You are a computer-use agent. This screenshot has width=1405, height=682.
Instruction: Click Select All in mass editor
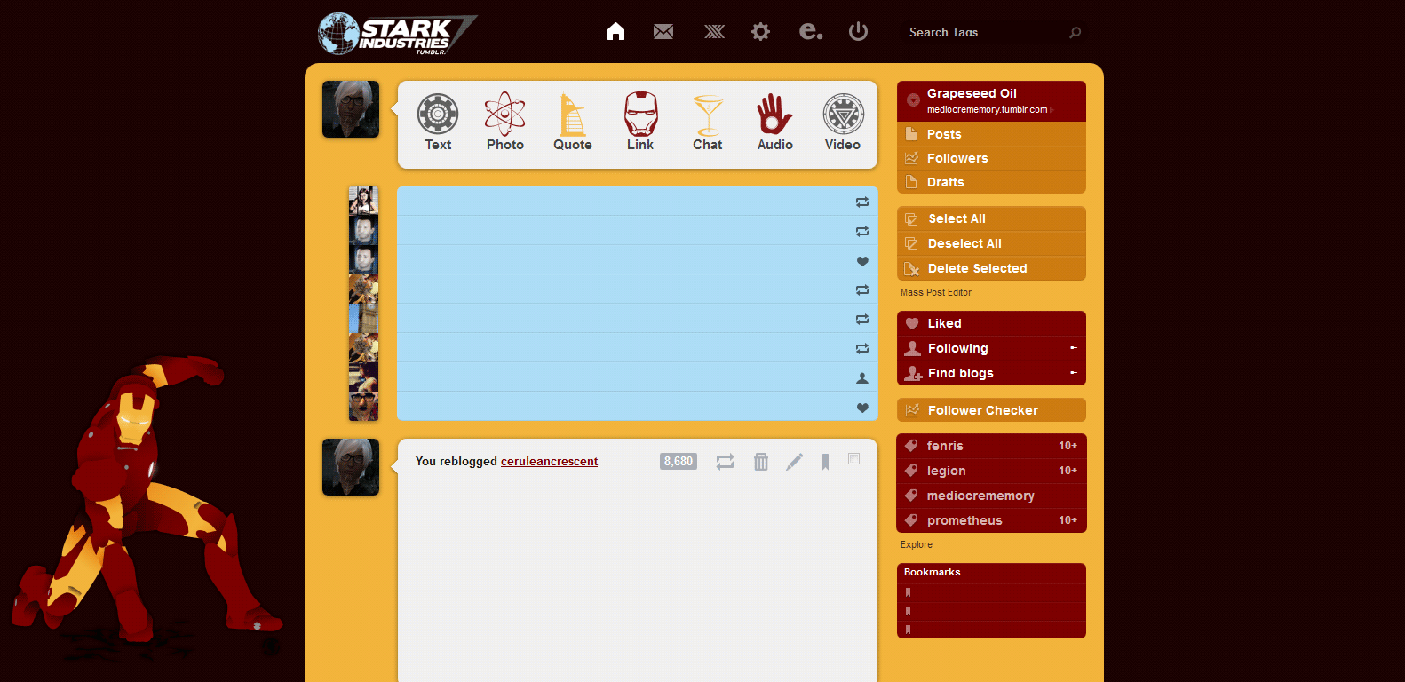991,218
